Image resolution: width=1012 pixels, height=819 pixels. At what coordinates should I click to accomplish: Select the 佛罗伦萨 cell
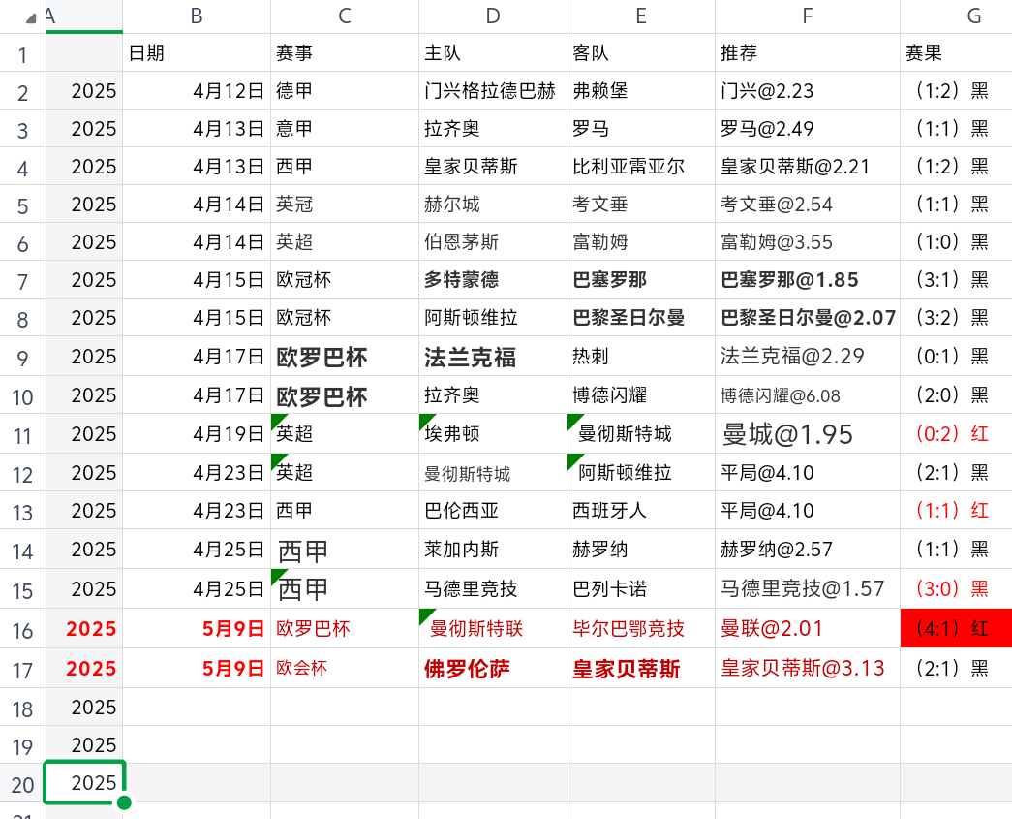pos(492,668)
